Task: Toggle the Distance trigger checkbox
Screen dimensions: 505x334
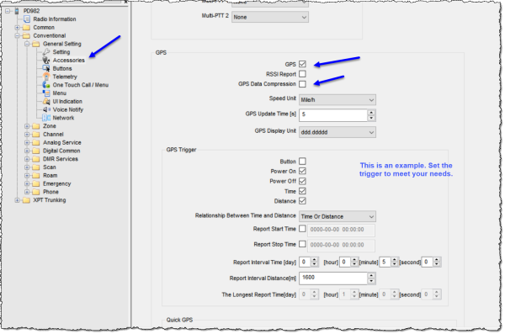Action: [302, 201]
